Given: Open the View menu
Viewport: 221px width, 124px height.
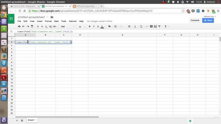Looking at the screenshot, I should click(x=32, y=21).
